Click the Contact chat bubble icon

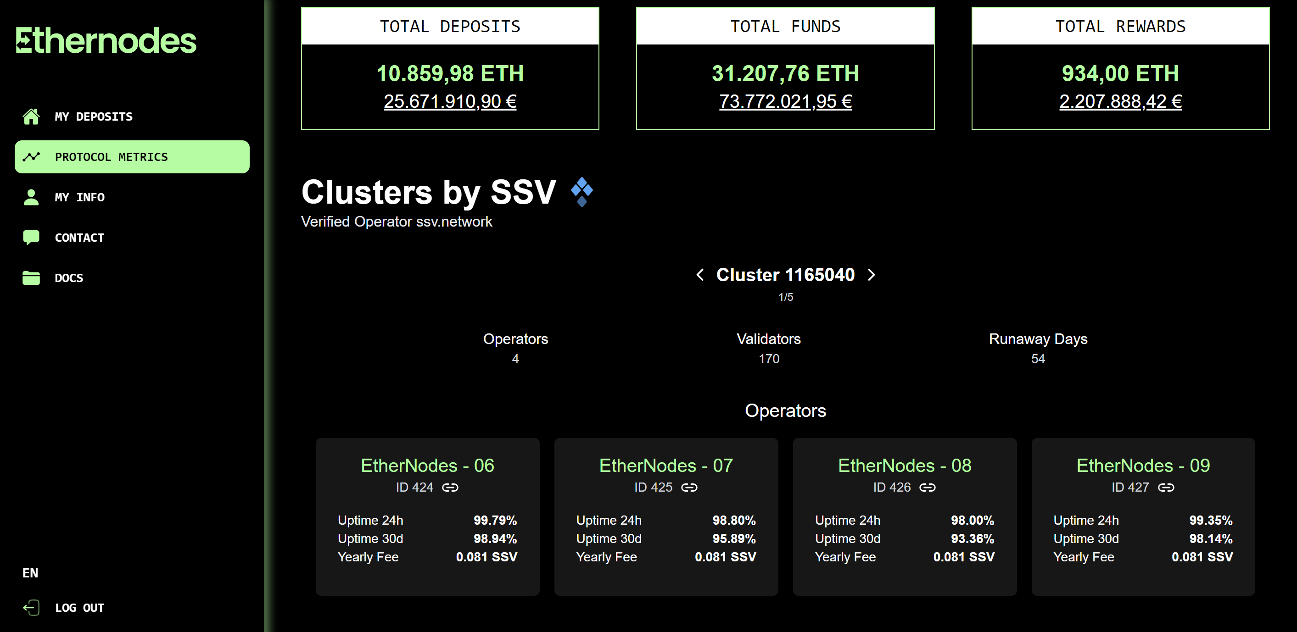(31, 237)
